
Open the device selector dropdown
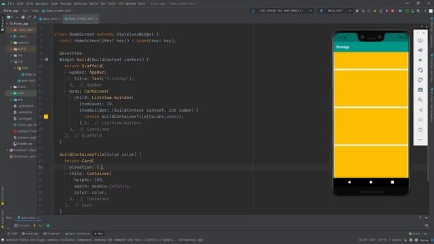[281, 11]
